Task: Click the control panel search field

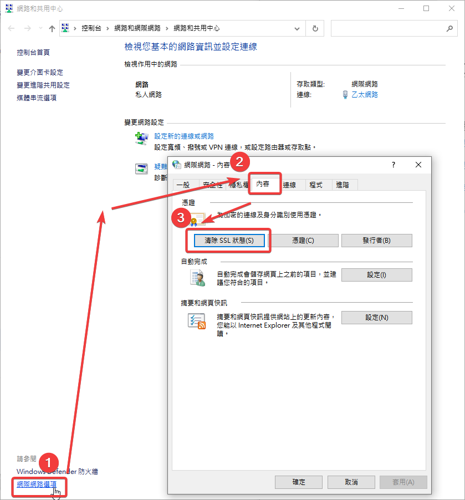Action: (388, 28)
